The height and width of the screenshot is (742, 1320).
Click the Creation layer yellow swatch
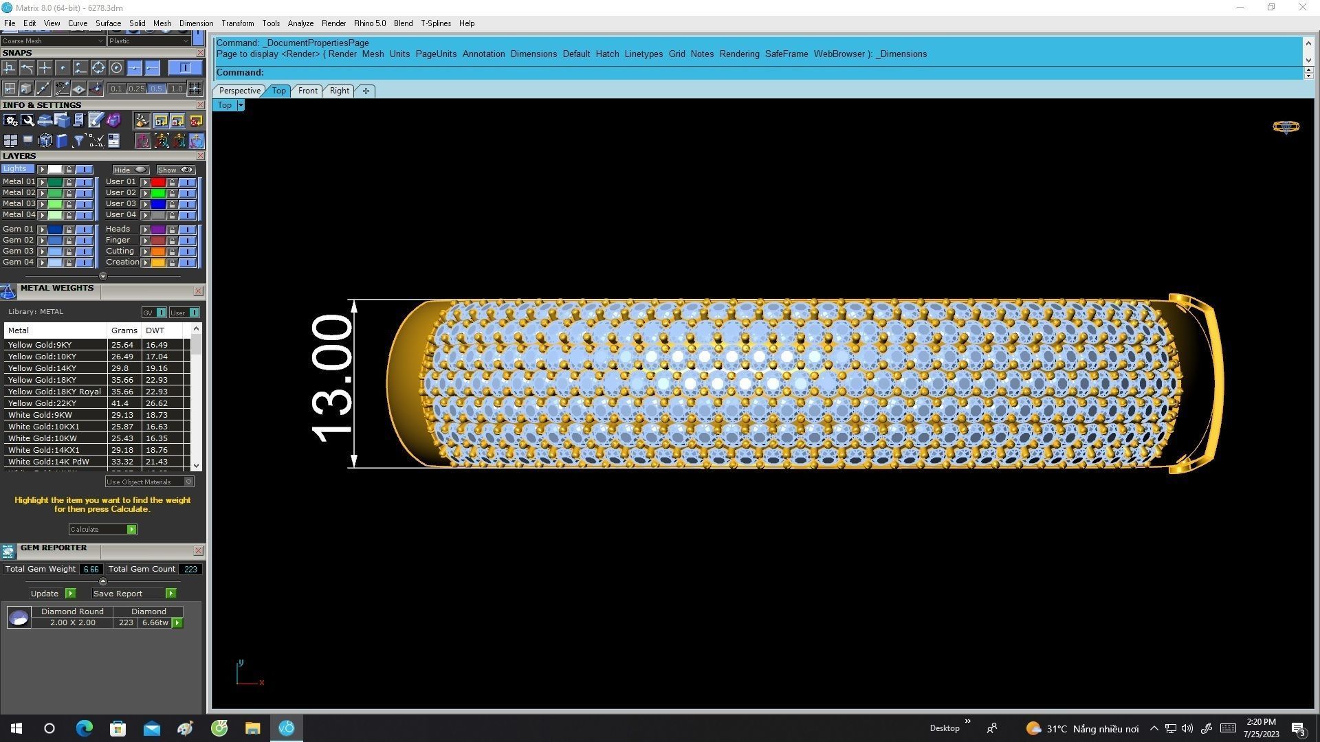158,262
